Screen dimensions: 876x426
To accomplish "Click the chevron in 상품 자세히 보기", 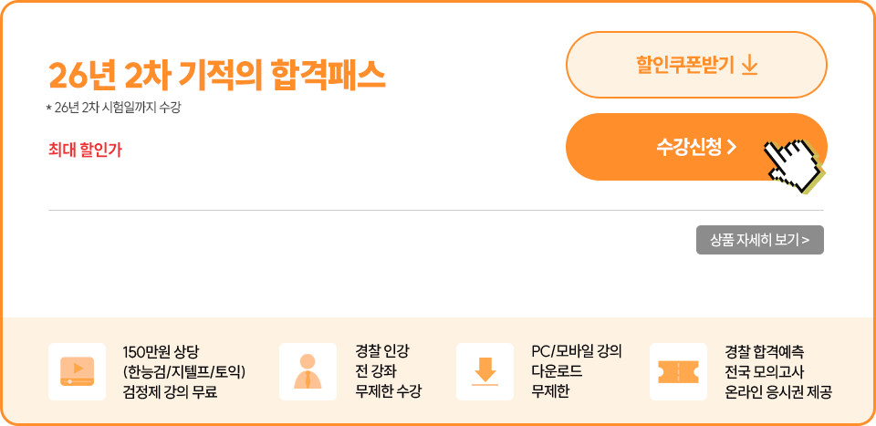I will click(x=806, y=240).
